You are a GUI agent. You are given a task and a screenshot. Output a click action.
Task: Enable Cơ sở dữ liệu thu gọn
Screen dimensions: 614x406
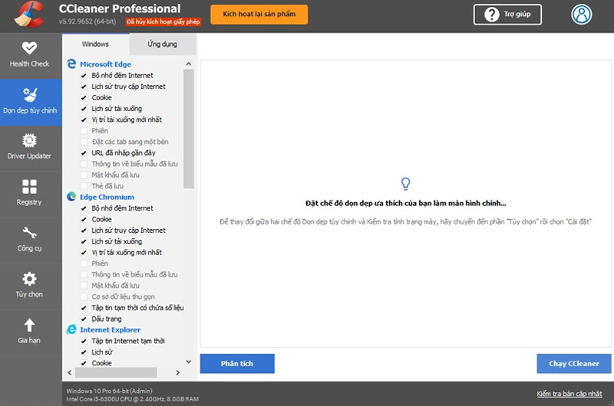tap(84, 296)
